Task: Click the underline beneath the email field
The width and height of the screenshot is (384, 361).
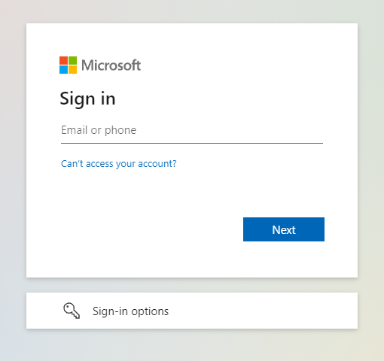Action: [x=192, y=143]
